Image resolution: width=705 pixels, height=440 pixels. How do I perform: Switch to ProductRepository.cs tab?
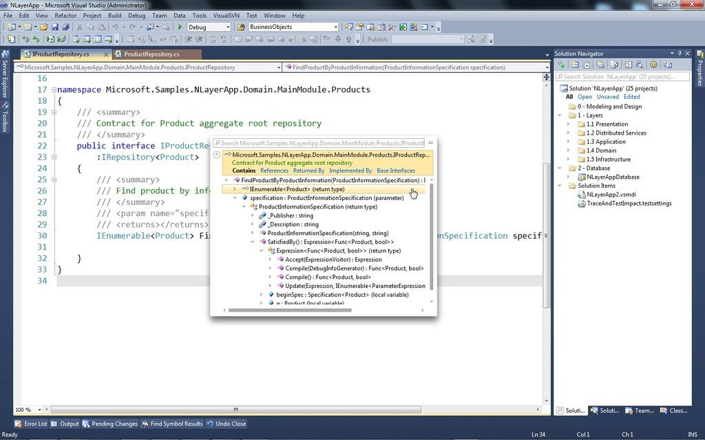click(151, 54)
